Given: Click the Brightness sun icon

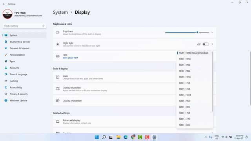Looking at the screenshot, I should click(58, 33).
